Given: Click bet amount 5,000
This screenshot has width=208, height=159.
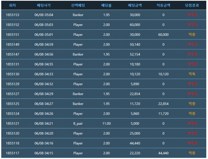Looking at the screenshot, I should click(x=135, y=123).
